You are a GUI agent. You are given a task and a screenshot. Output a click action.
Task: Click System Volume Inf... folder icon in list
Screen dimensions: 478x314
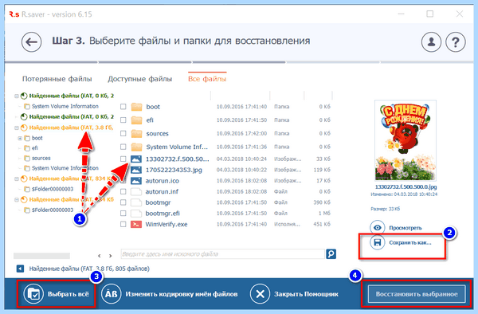point(136,147)
